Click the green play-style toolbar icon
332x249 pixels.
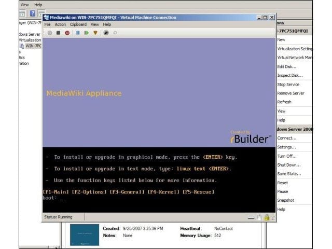tap(87, 33)
